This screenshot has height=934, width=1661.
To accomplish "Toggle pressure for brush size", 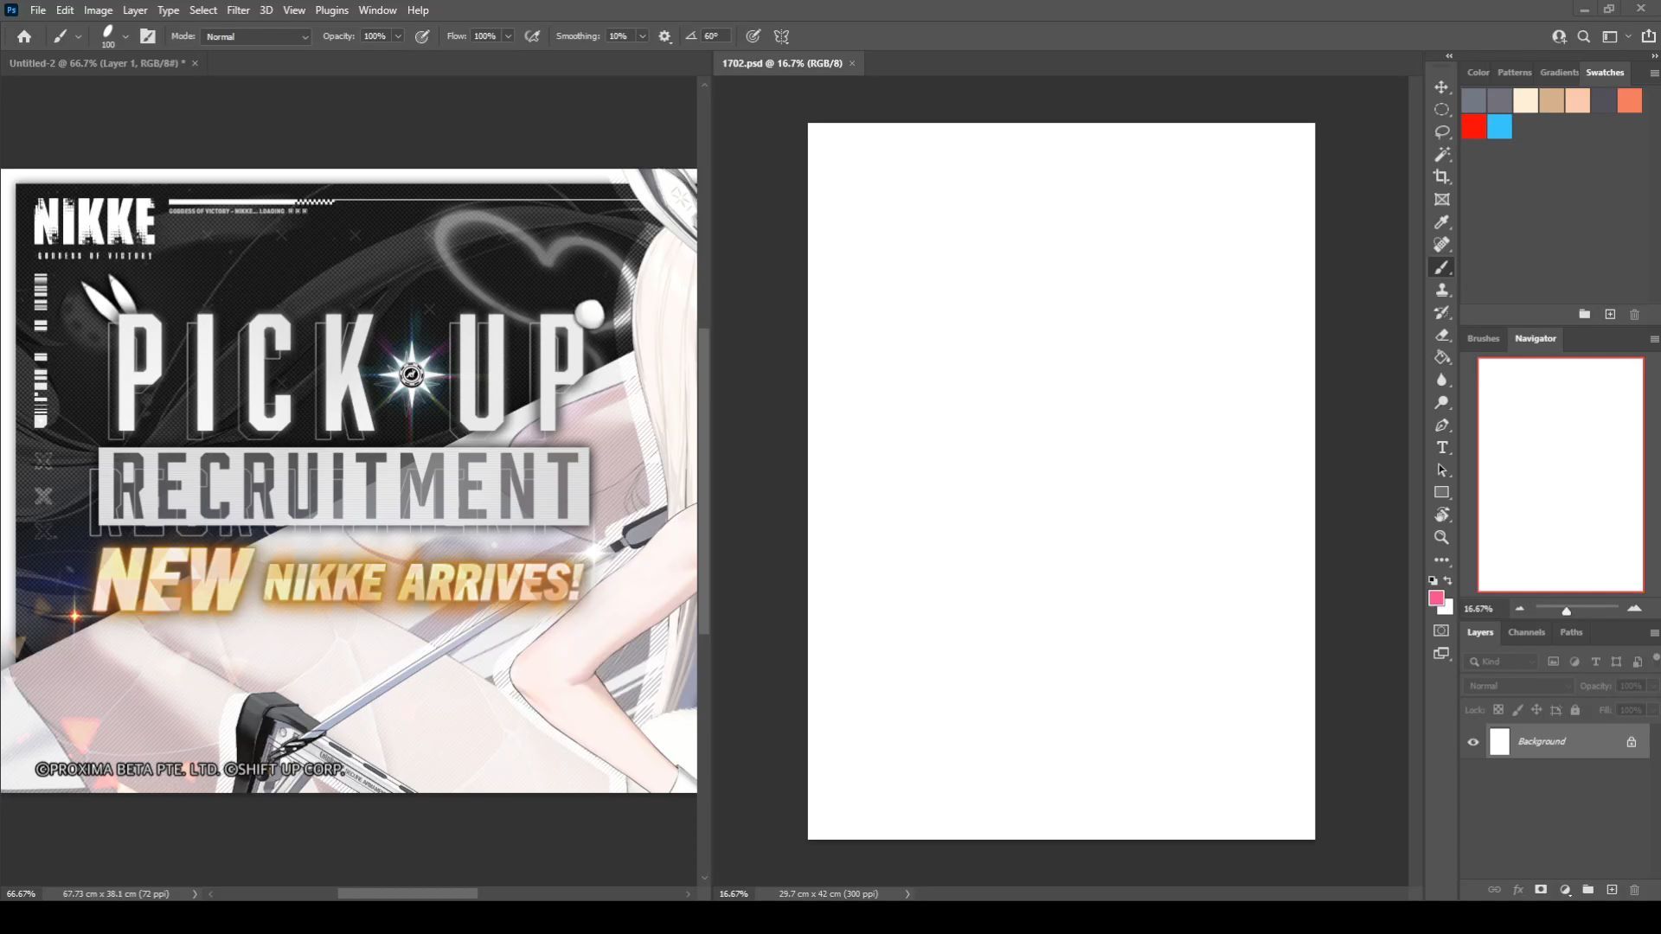I will click(x=754, y=36).
